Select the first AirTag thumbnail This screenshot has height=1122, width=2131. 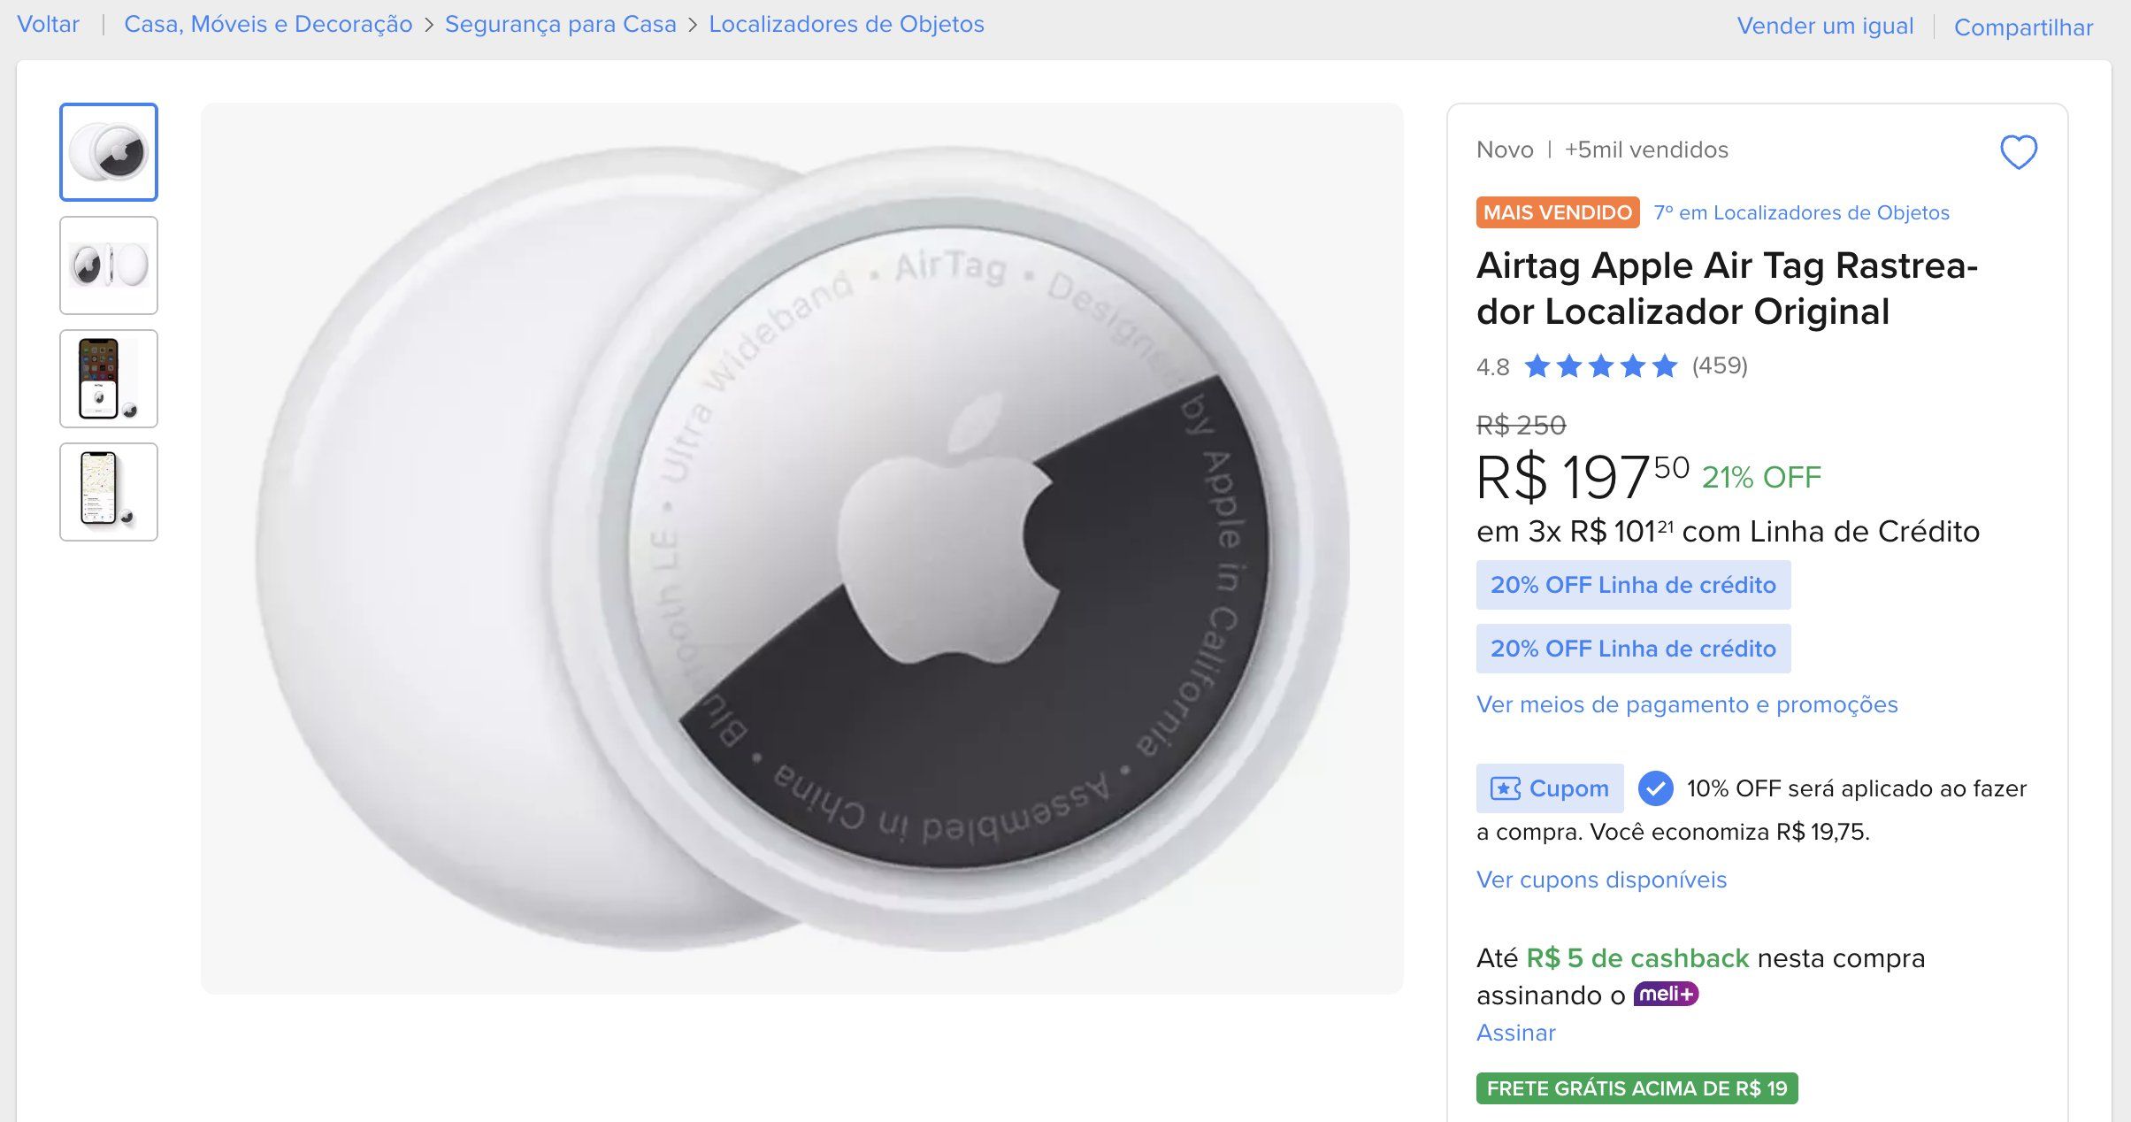coord(109,152)
